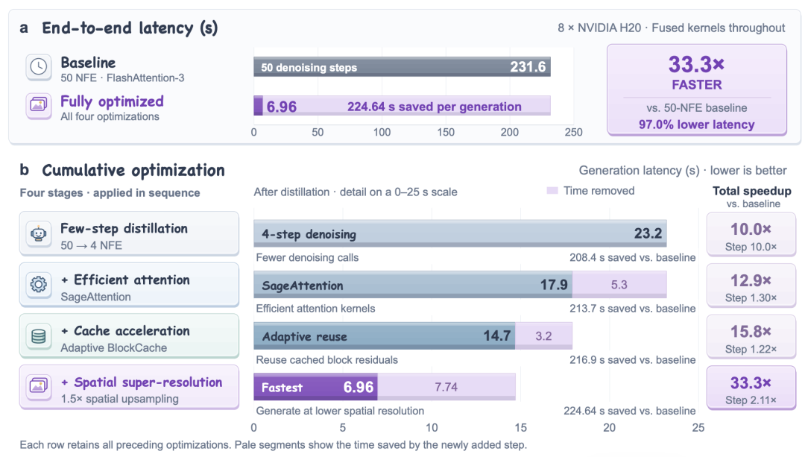Click the 33.3× FASTER summary box
805x457 pixels.
tap(697, 90)
